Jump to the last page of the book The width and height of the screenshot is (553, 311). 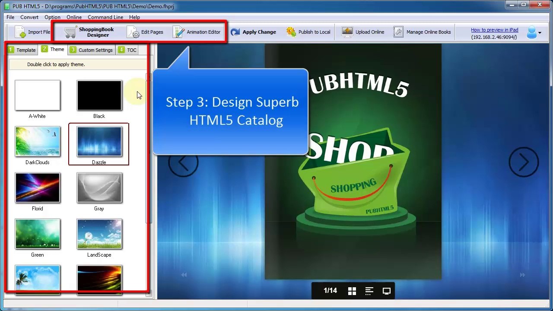522,275
